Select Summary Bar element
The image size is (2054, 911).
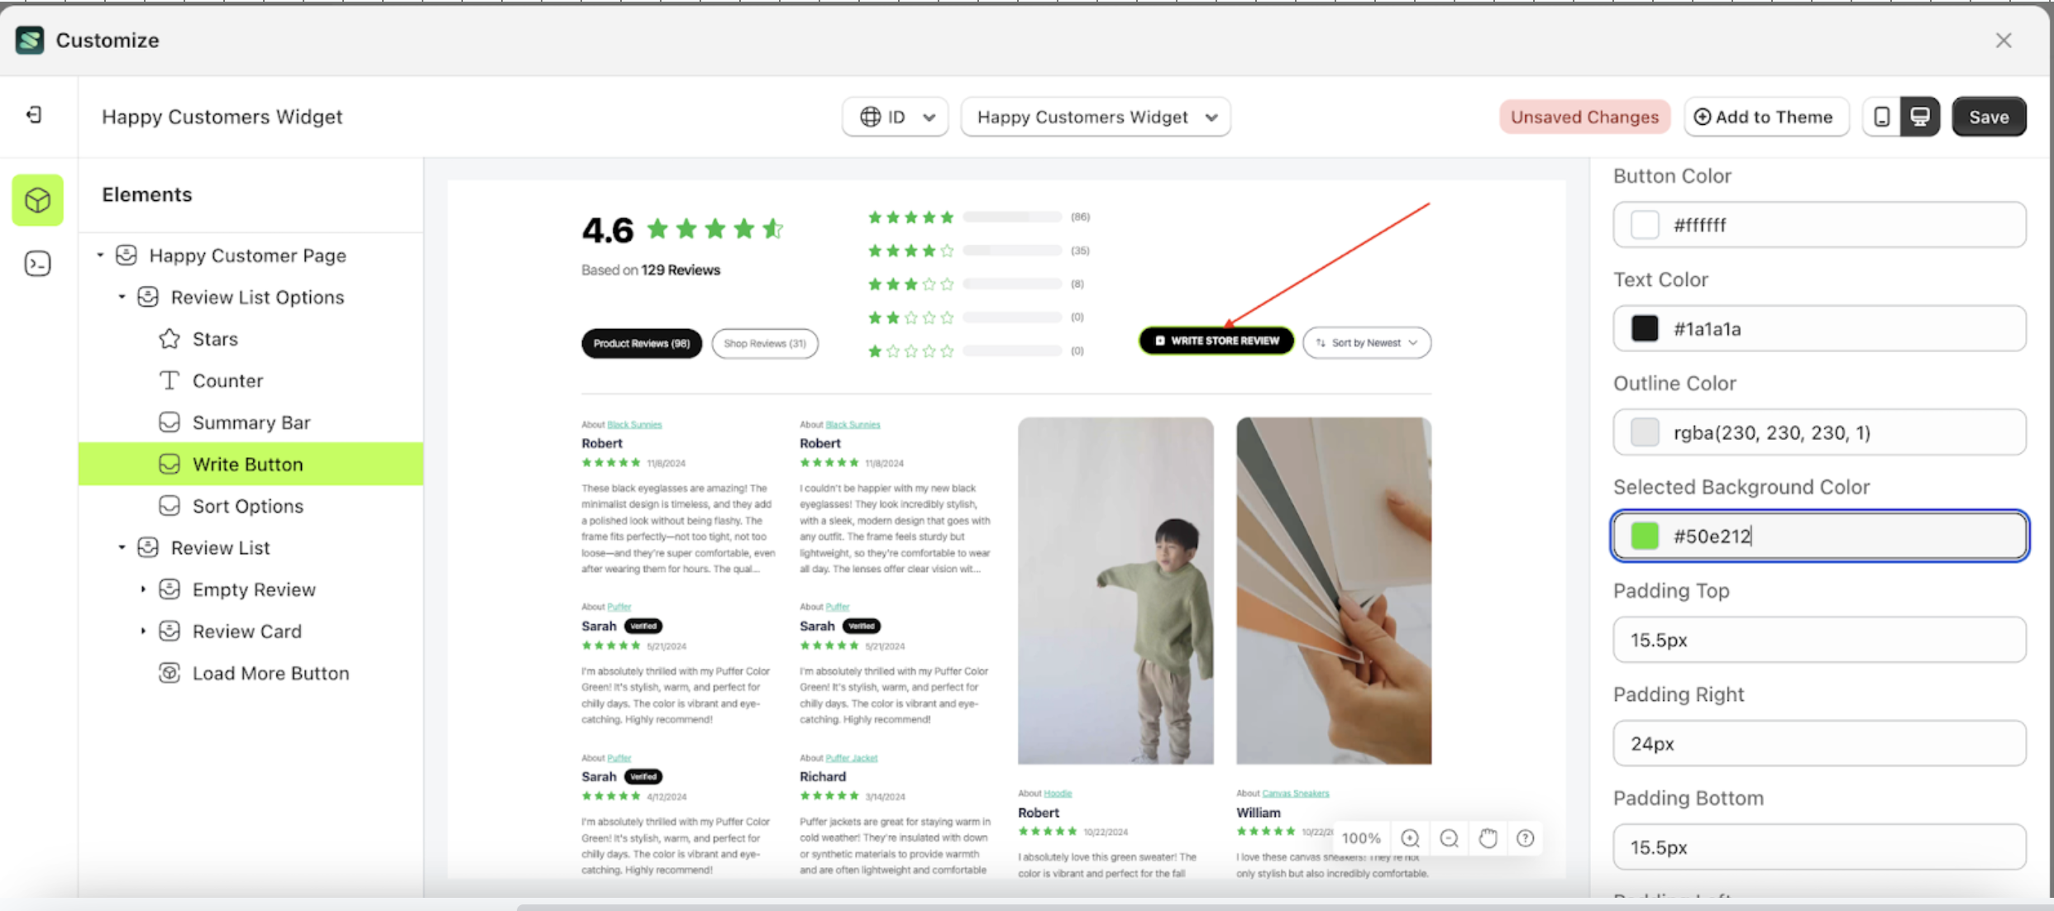point(251,422)
